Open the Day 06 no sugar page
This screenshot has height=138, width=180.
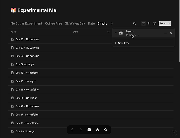(25, 64)
